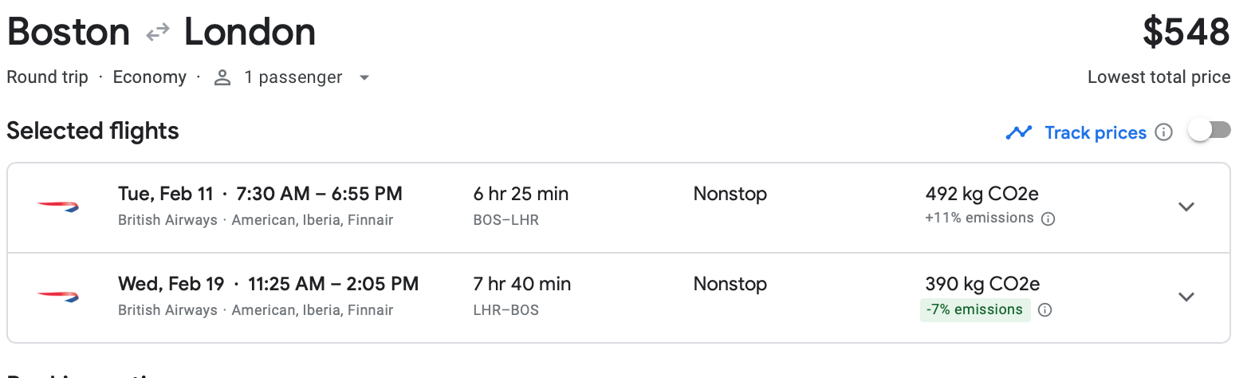Click the -7% emissions green badge
The width and height of the screenshot is (1255, 378).
pos(974,309)
